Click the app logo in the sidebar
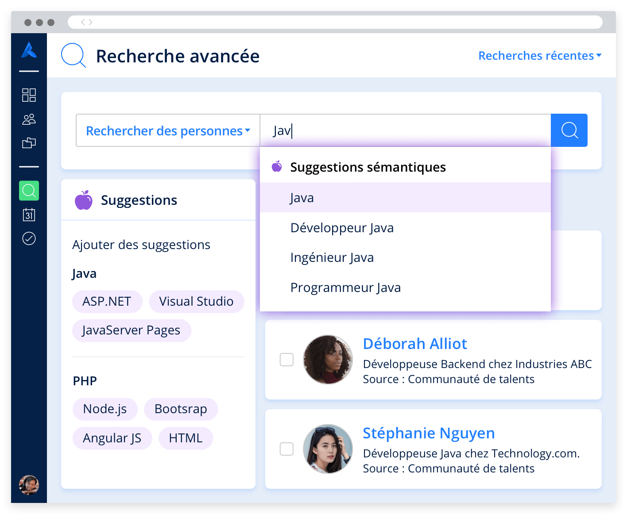The height and width of the screenshot is (514, 627). click(29, 50)
